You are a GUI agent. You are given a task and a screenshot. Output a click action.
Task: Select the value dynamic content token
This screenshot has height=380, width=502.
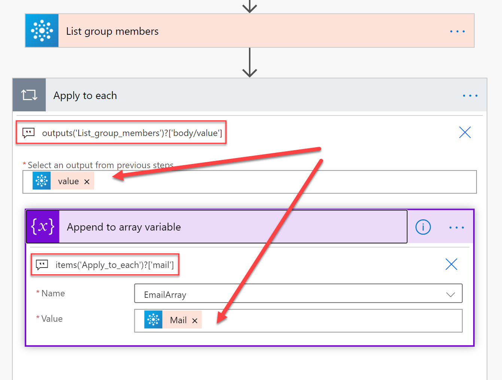[x=68, y=182]
